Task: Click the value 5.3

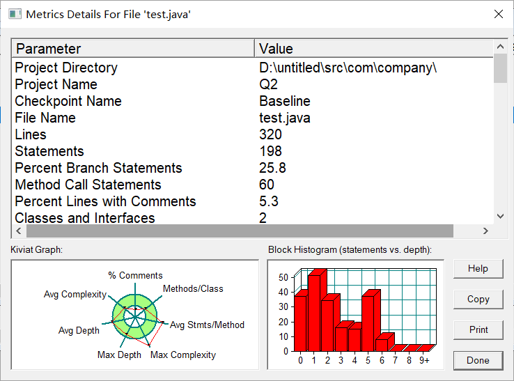Action: (268, 201)
